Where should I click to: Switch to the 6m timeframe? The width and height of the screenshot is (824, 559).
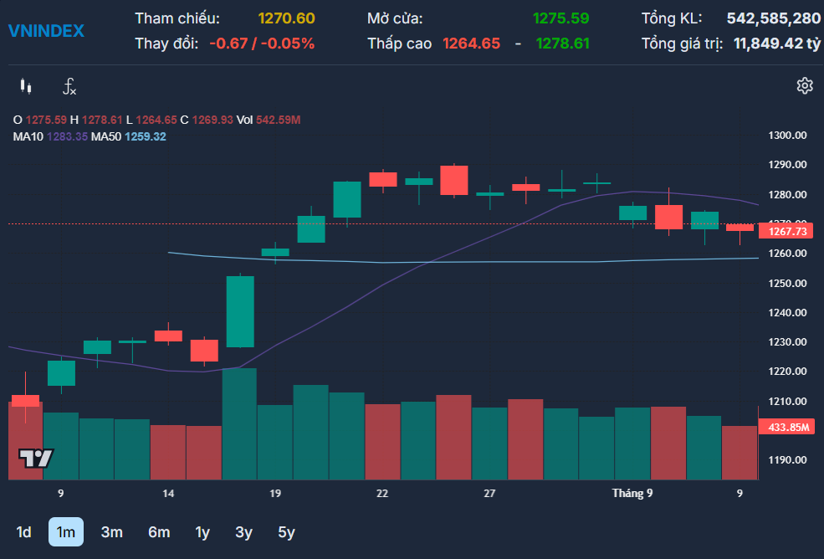(x=159, y=532)
